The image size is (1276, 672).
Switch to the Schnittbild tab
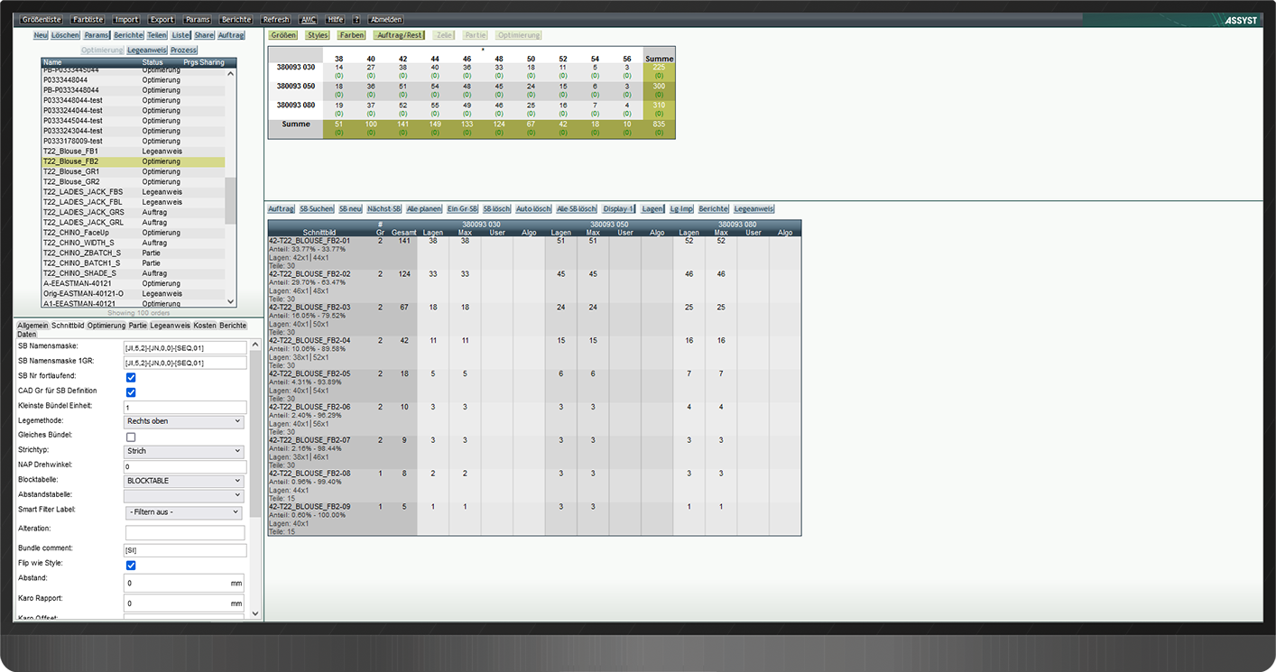(68, 325)
